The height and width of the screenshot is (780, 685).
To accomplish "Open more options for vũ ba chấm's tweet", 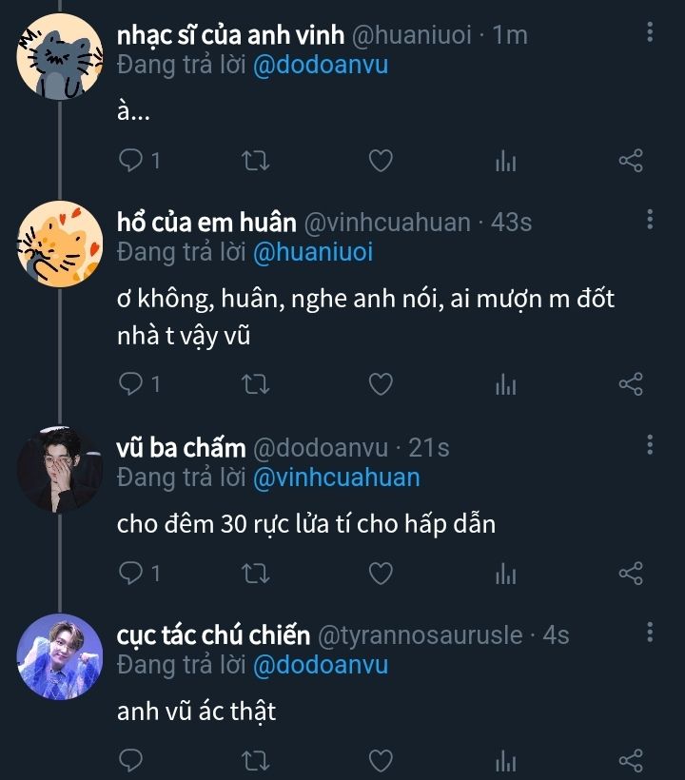I will 650,445.
